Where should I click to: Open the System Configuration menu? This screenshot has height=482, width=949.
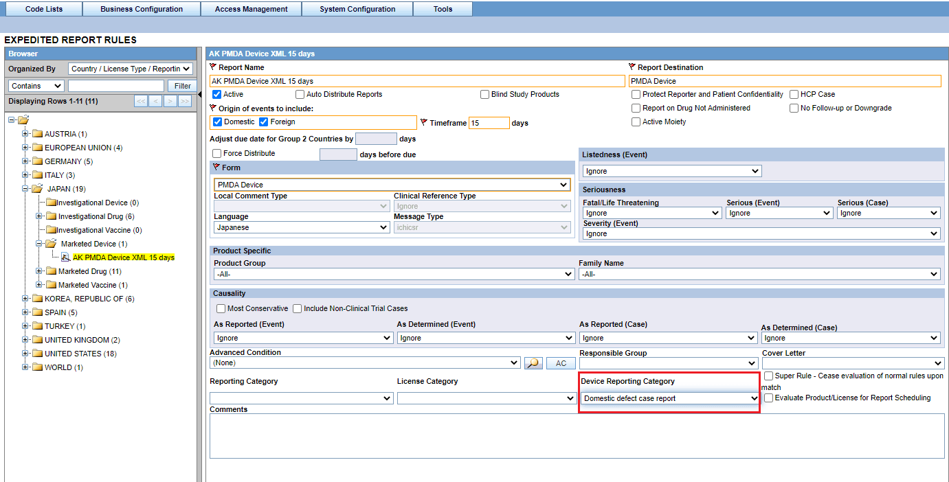pyautogui.click(x=357, y=9)
